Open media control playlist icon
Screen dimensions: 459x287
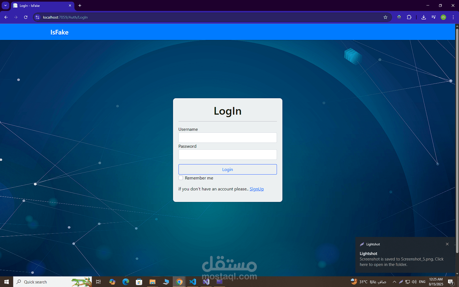(x=434, y=17)
